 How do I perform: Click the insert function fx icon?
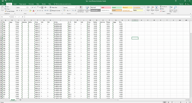[23, 17]
